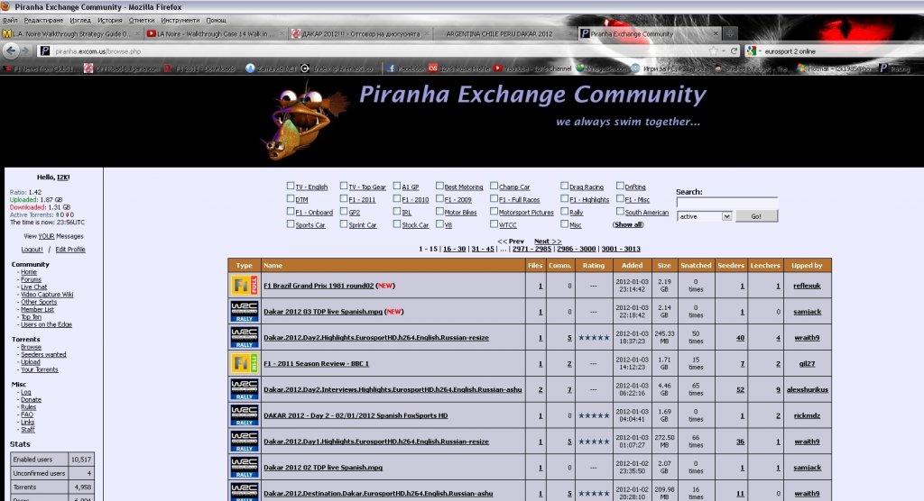Click the browser Back arrow button
The height and width of the screenshot is (501, 924).
point(11,50)
